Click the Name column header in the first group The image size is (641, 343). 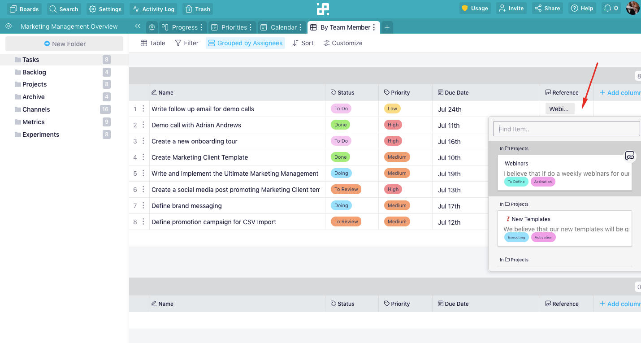coord(237,92)
